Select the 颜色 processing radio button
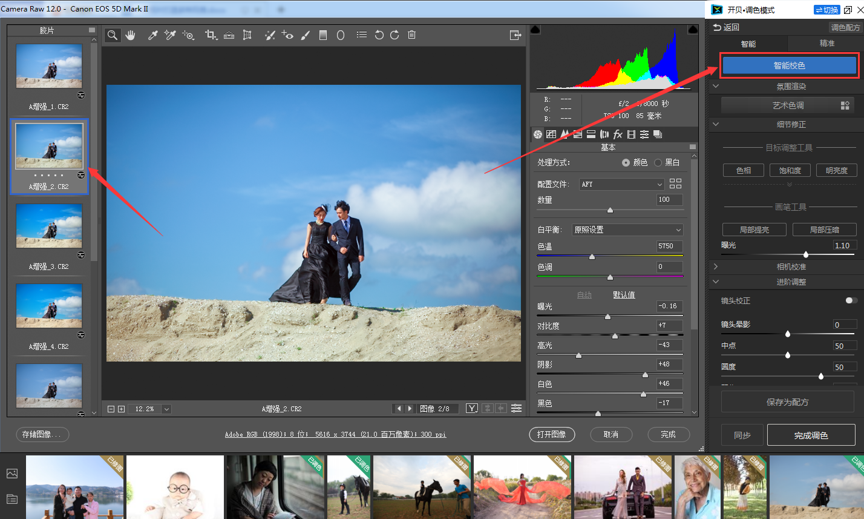Screen dimensions: 864x519 click(x=626, y=163)
